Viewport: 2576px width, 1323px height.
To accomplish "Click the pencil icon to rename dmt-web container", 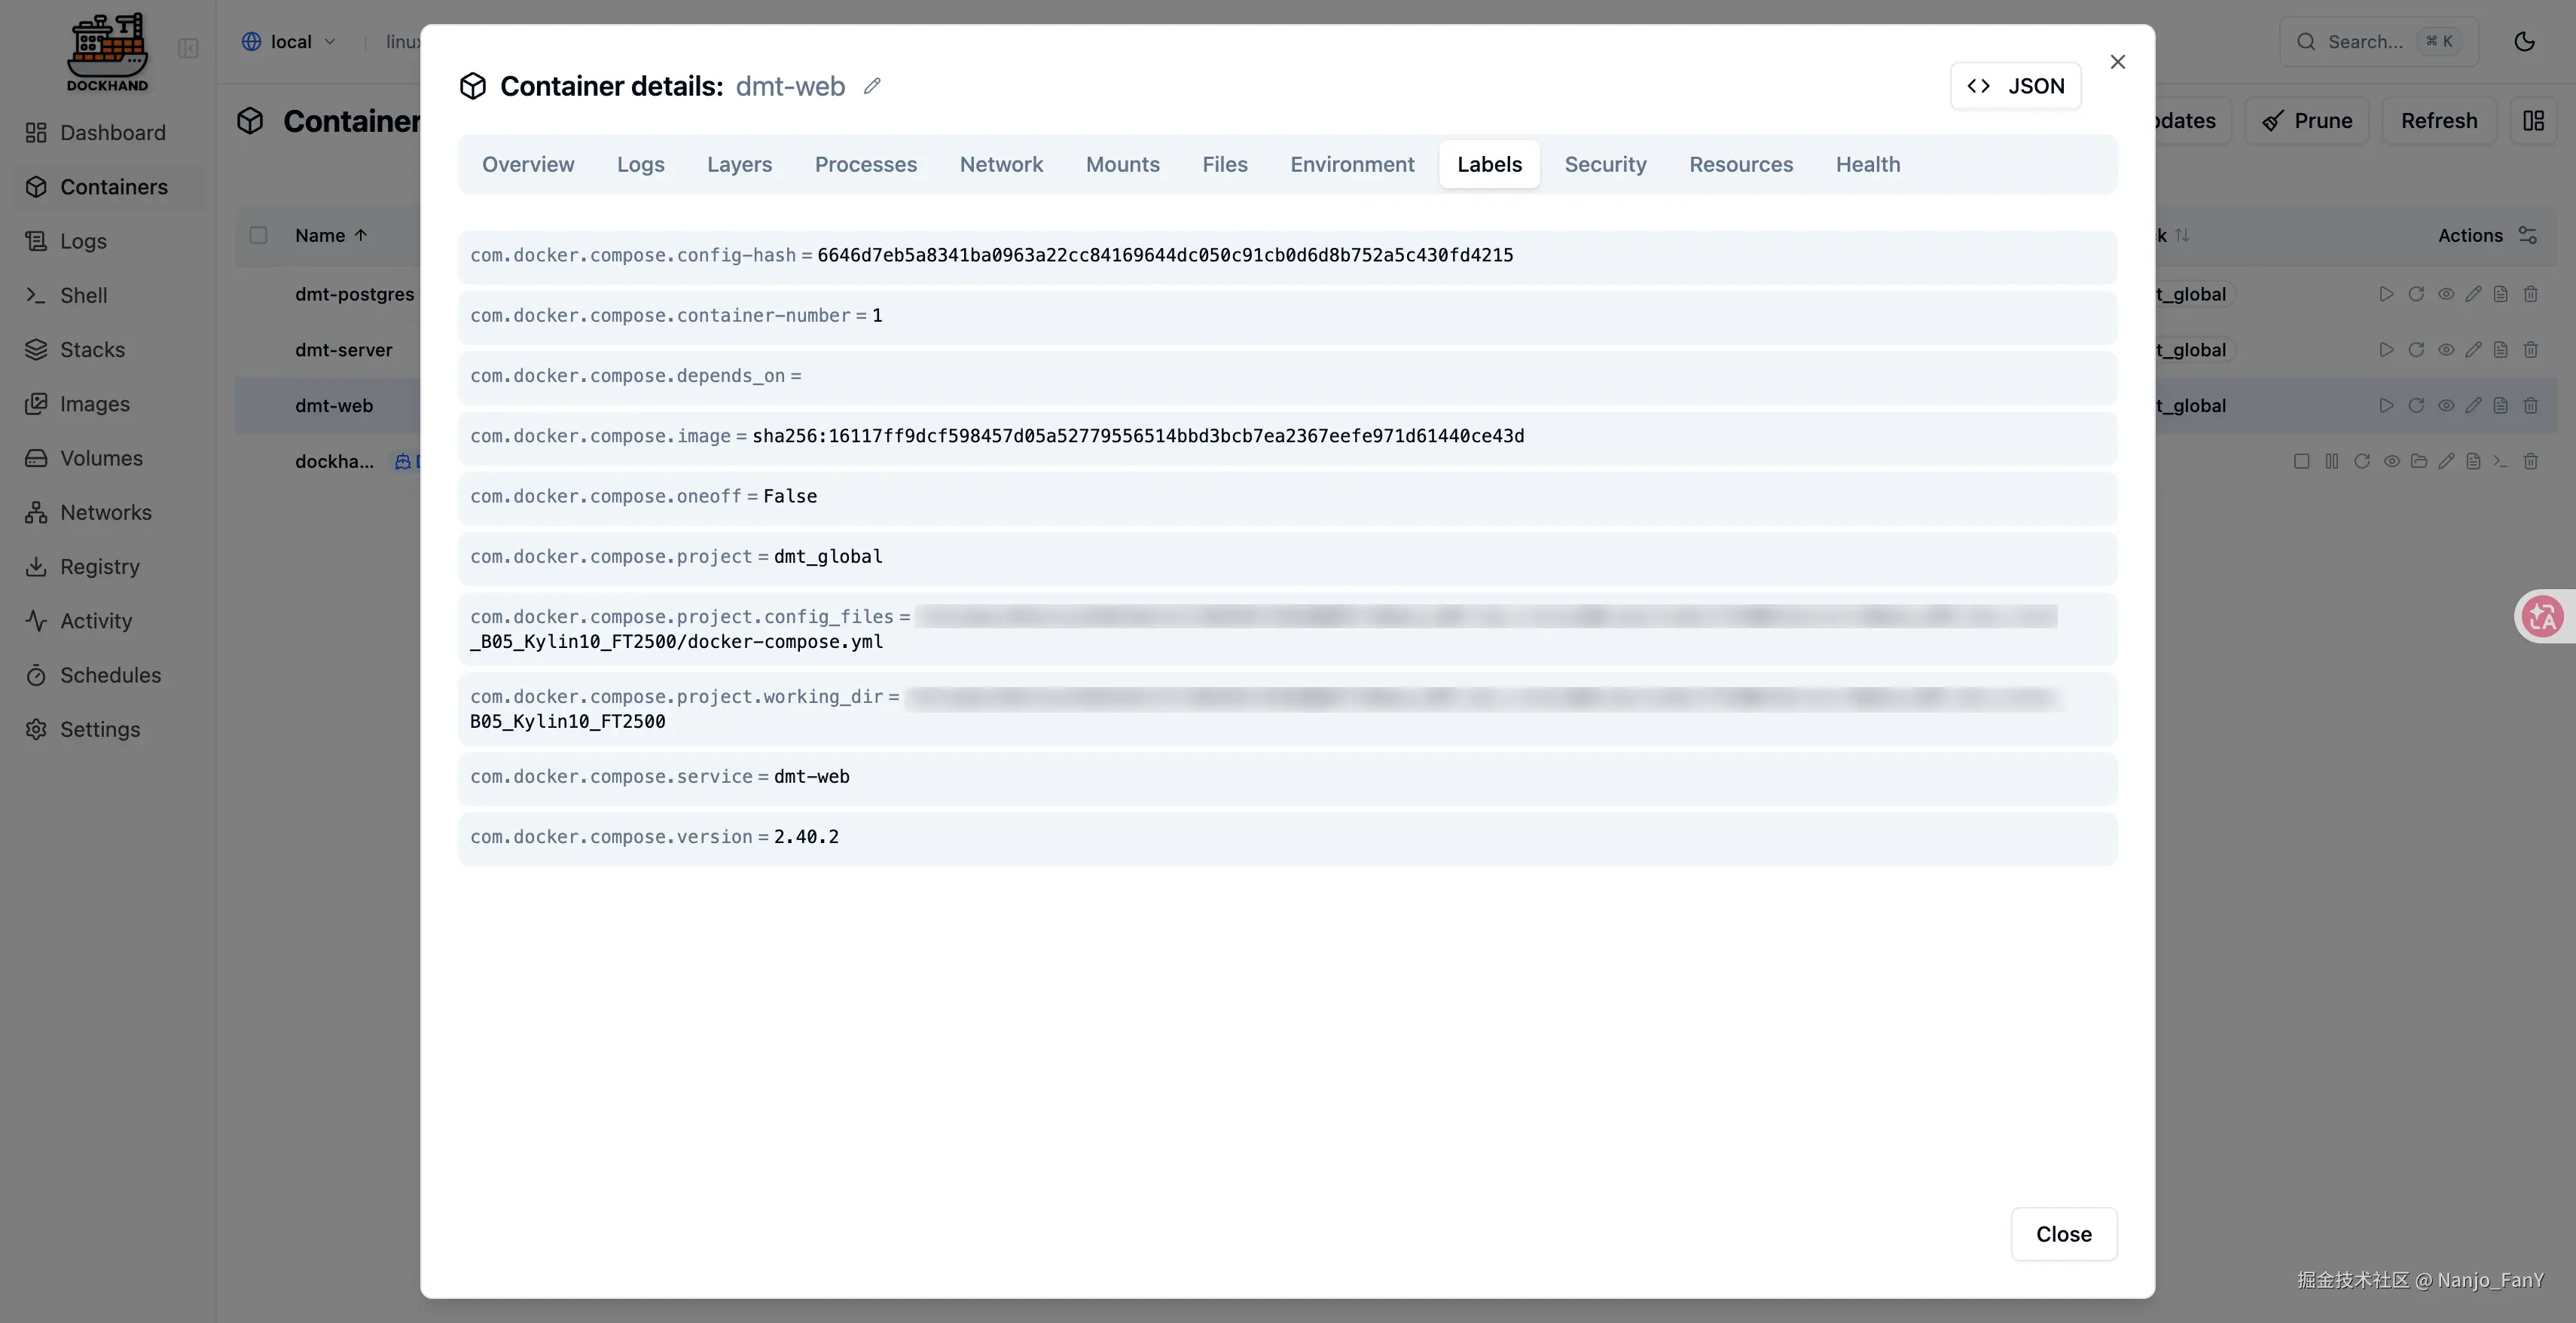I will point(872,86).
